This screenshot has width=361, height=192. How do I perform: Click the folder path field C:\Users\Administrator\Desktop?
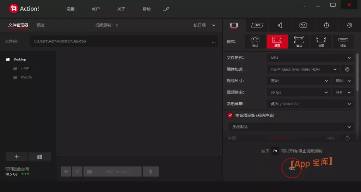(x=124, y=41)
